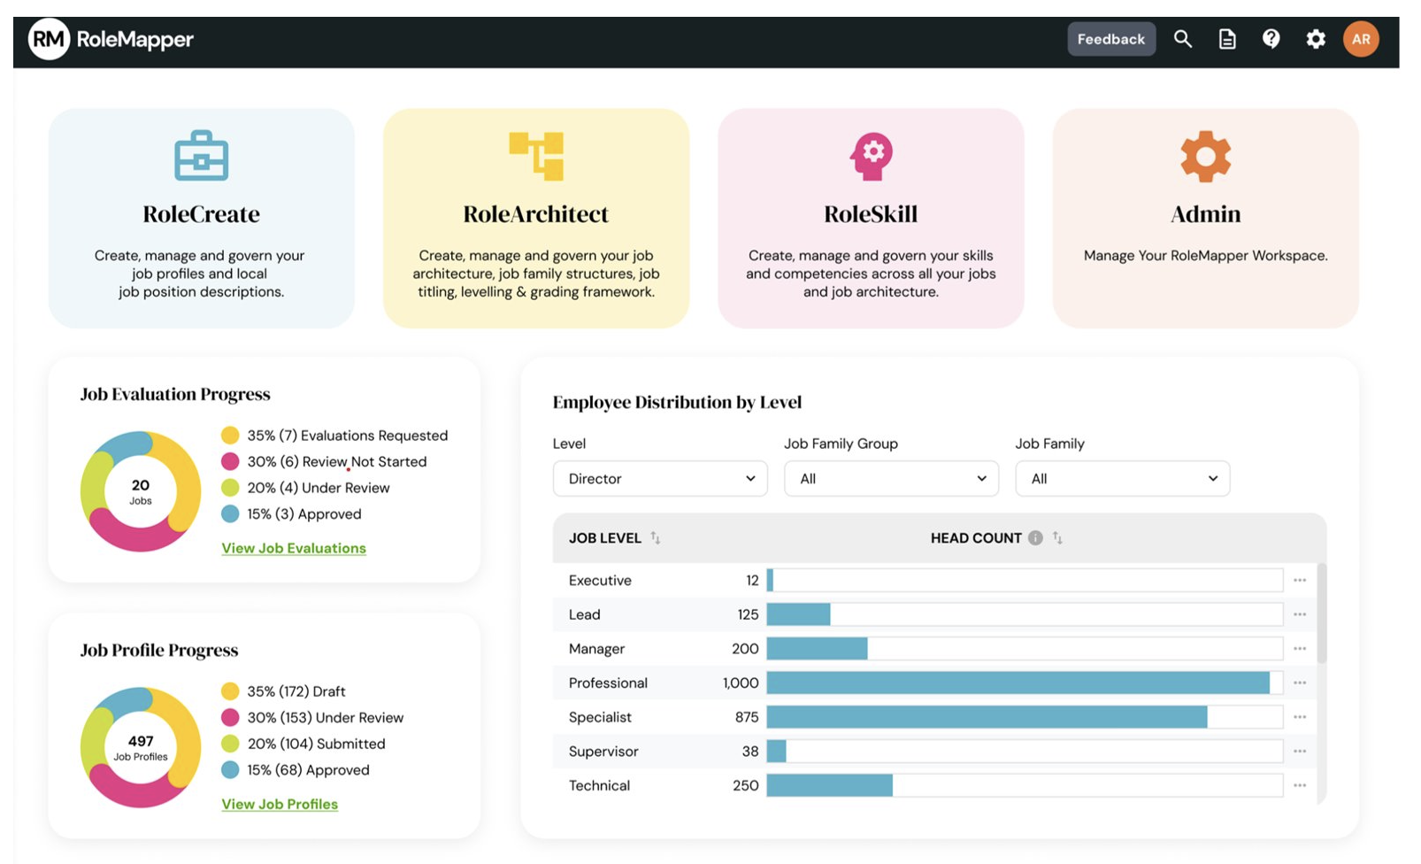Click the Head Count info icon
The height and width of the screenshot is (864, 1421).
[1035, 537]
